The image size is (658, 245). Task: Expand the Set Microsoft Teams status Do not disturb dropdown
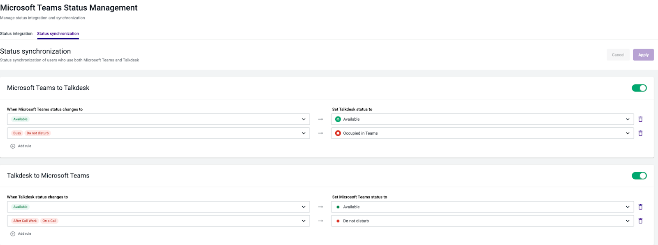[482, 221]
